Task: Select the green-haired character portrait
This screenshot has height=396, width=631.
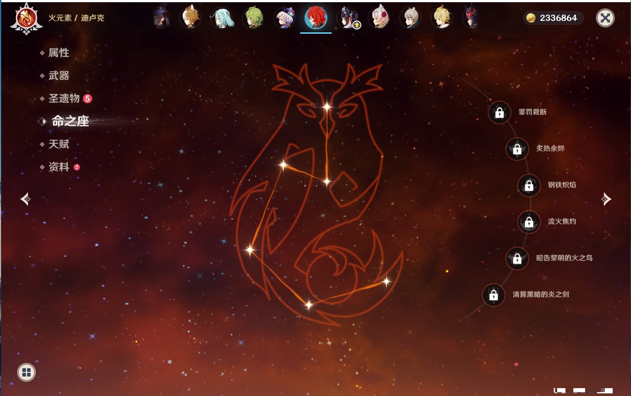Action: pos(254,18)
